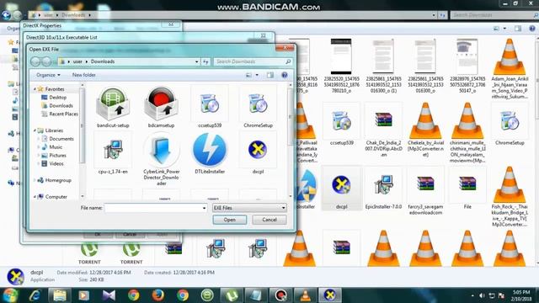Open Firefox from the taskbar
Image resolution: width=539 pixels, height=303 pixels.
[x=157, y=295]
